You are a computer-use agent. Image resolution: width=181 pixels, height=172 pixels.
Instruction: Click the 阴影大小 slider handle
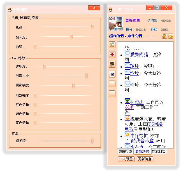click(x=86, y=76)
